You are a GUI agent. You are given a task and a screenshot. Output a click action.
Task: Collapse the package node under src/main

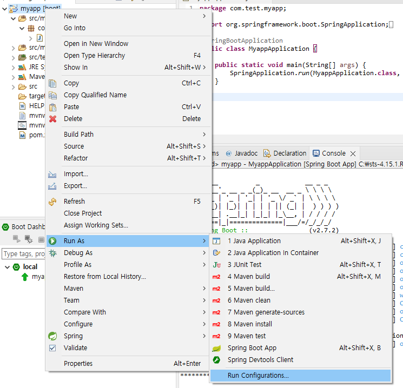(x=22, y=28)
